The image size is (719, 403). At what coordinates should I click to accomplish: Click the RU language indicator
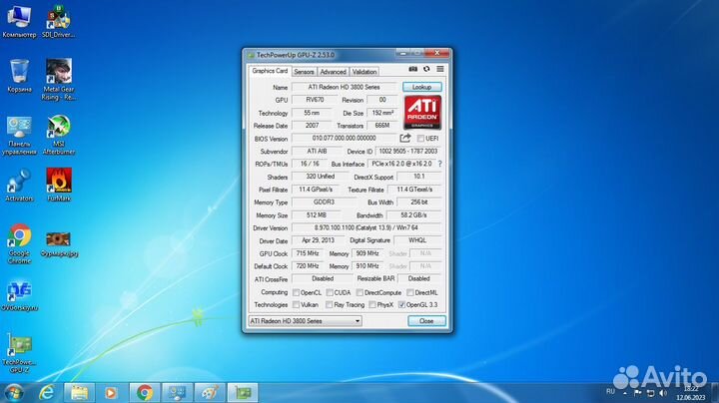(610, 392)
